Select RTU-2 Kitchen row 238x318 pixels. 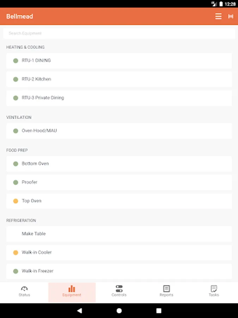tap(119, 79)
